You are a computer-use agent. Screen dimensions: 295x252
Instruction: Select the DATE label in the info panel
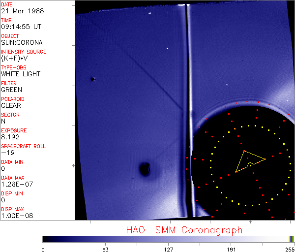tap(7, 4)
